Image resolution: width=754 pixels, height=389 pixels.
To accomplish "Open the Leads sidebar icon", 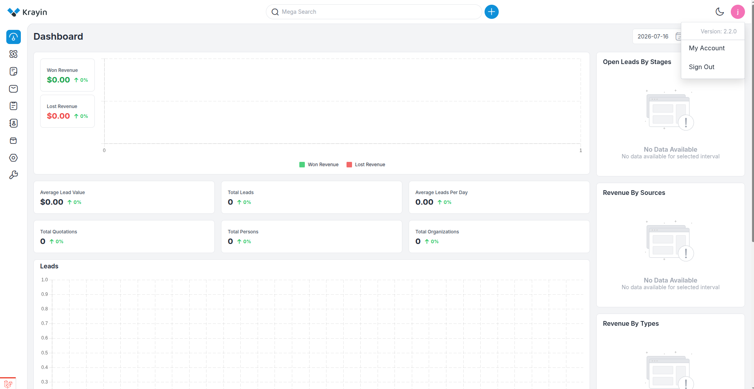I will pyautogui.click(x=13, y=54).
